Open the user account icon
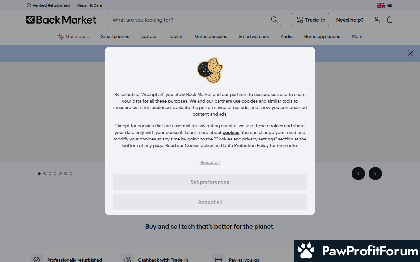 click(x=377, y=20)
